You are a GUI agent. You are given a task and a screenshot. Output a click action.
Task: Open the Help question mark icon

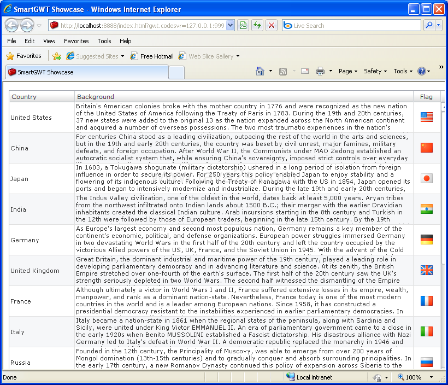[422, 71]
